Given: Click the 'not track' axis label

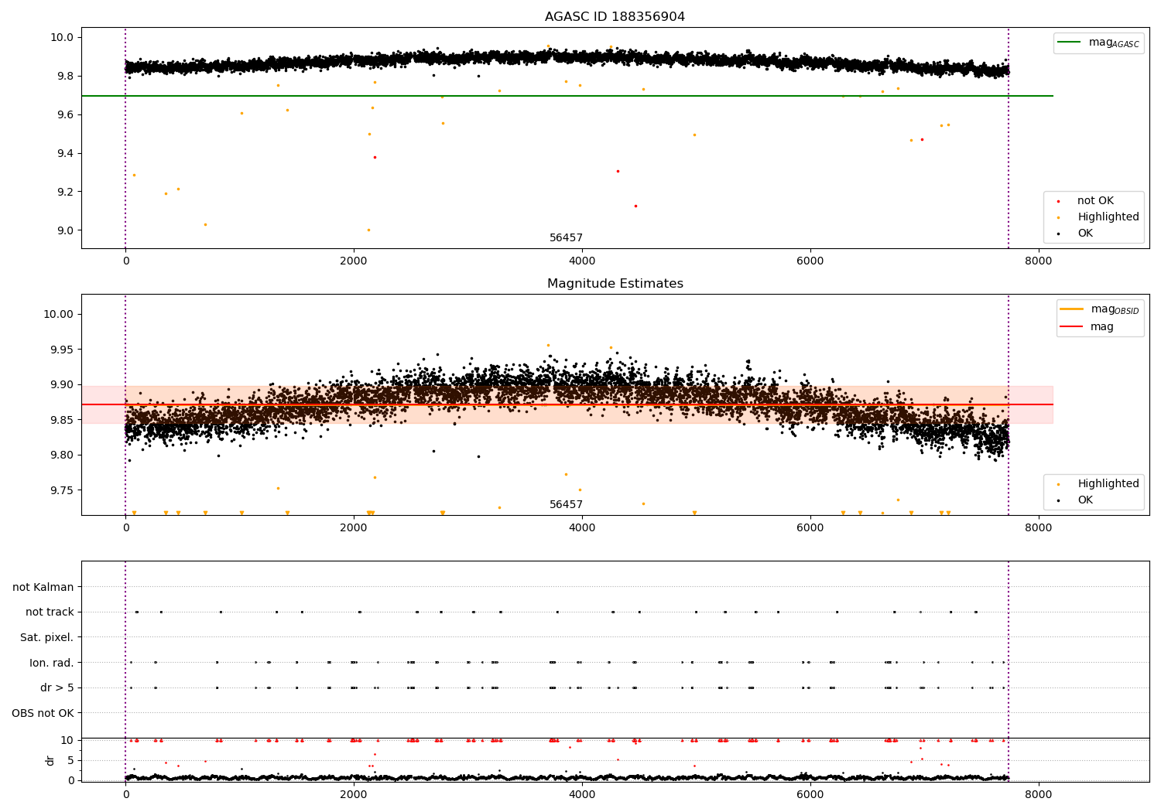Looking at the screenshot, I should coord(50,612).
